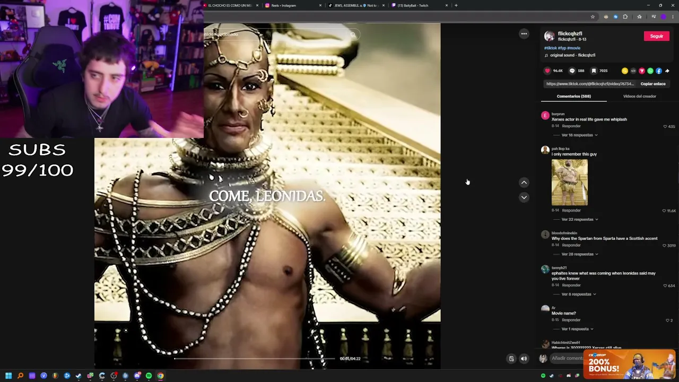Click the blue extension icon in Chrome toolbar
The image size is (679, 382).
[x=615, y=17]
